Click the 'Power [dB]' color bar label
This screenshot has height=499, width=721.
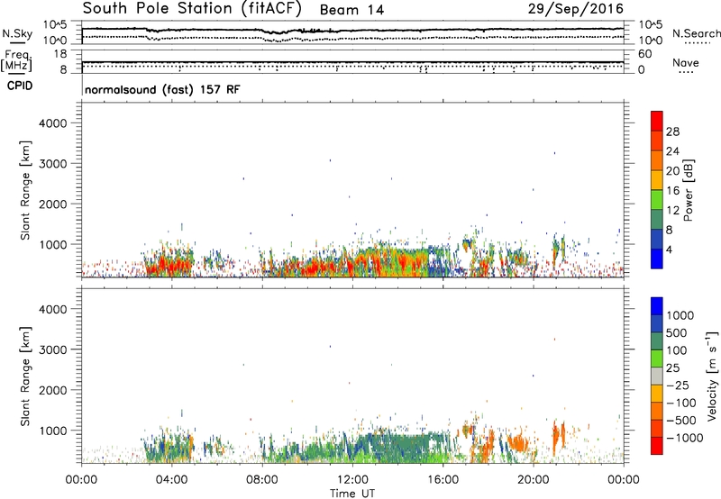pyautogui.click(x=688, y=190)
